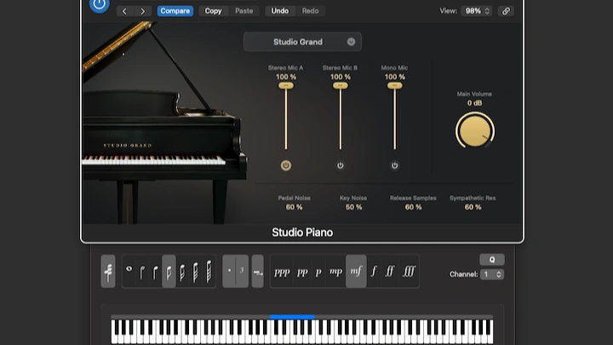
Task: Open the Channel 1 dropdown
Action: (492, 274)
